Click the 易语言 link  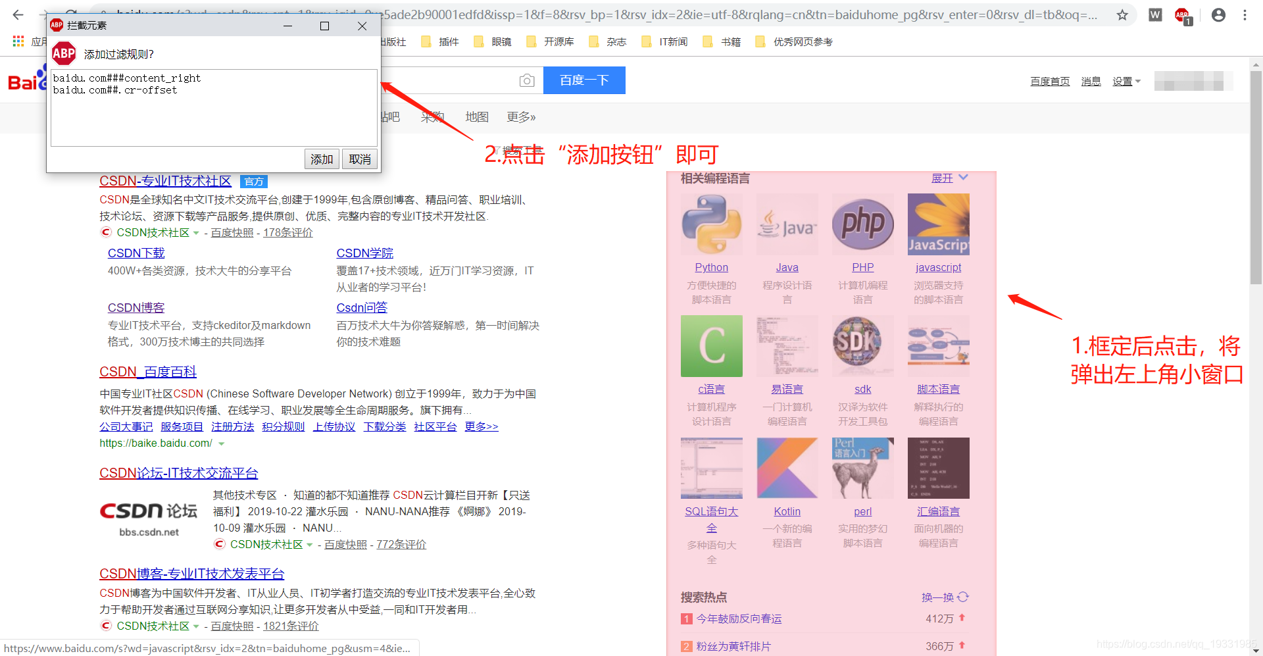[x=787, y=389]
